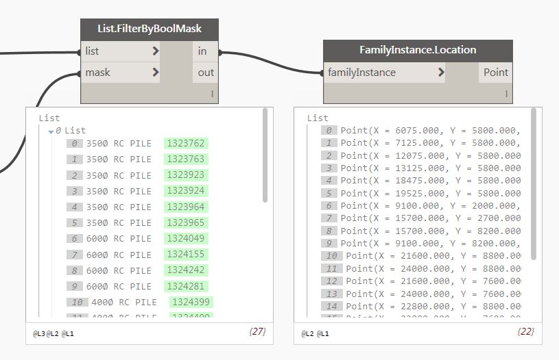Select Point row X = 6075.000
Screen dimensions: 559x360
(x=420, y=131)
